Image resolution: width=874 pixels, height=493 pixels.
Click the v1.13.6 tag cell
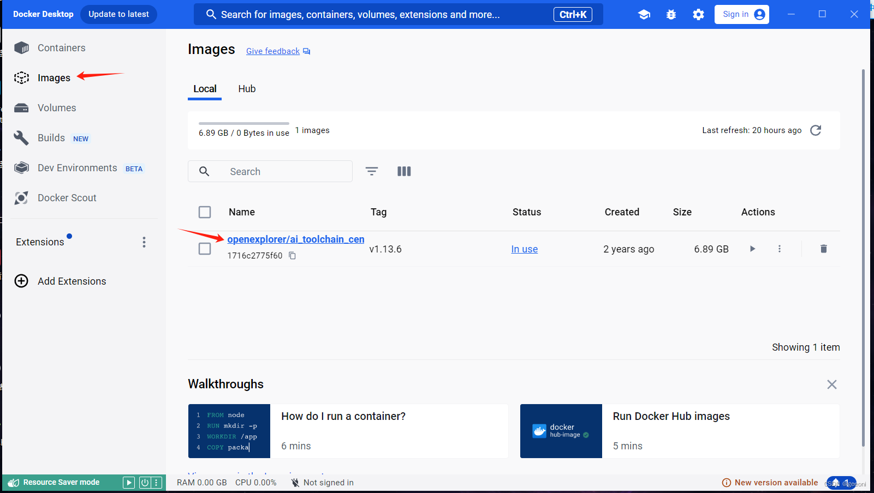coord(385,249)
